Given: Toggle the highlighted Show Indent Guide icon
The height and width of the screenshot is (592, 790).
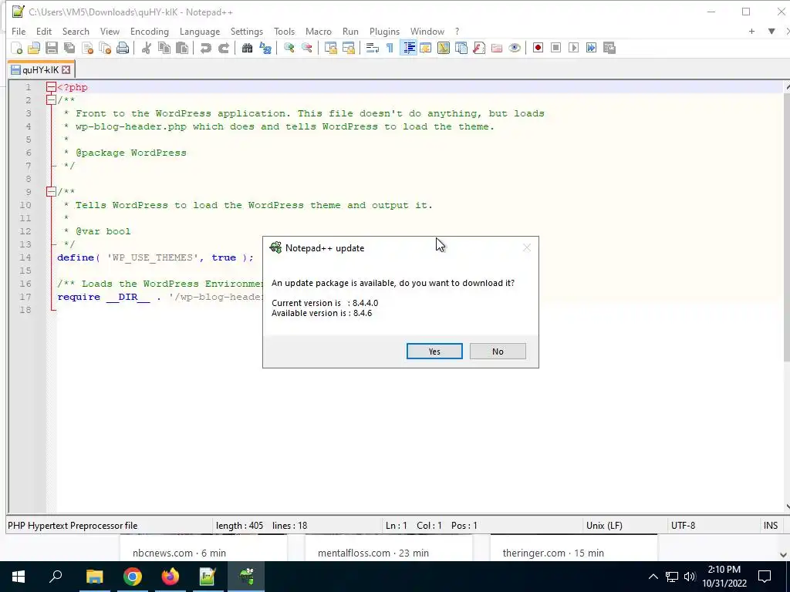Looking at the screenshot, I should coord(408,49).
